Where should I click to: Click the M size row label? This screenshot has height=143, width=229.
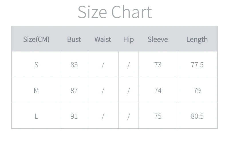tap(36, 90)
